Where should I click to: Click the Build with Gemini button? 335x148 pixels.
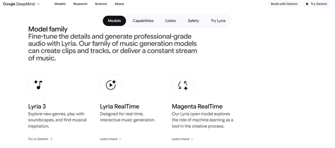pyautogui.click(x=284, y=4)
